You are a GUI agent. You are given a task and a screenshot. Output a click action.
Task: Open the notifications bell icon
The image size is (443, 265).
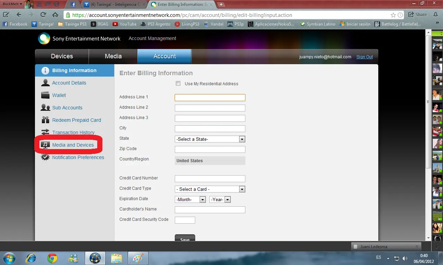click(436, 15)
